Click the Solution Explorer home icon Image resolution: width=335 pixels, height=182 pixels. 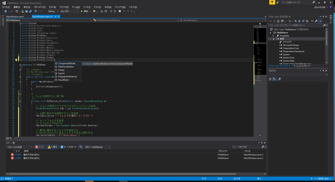(278, 21)
